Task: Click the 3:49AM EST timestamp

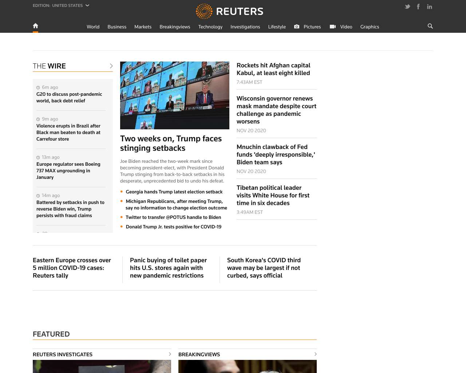Action: tap(250, 212)
